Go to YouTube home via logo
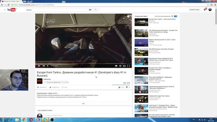 click(12, 10)
